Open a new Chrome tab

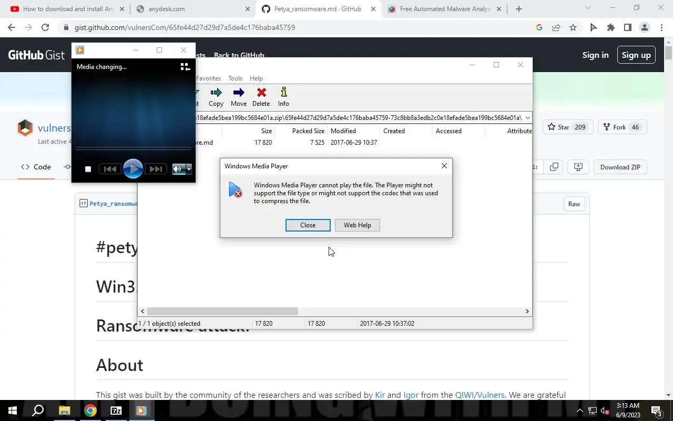(519, 9)
